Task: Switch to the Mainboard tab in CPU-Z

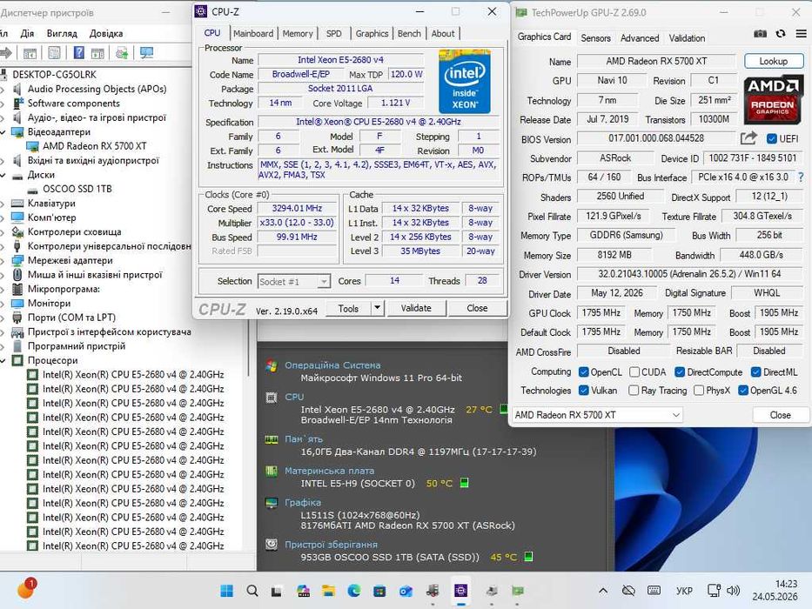Action: tap(253, 33)
